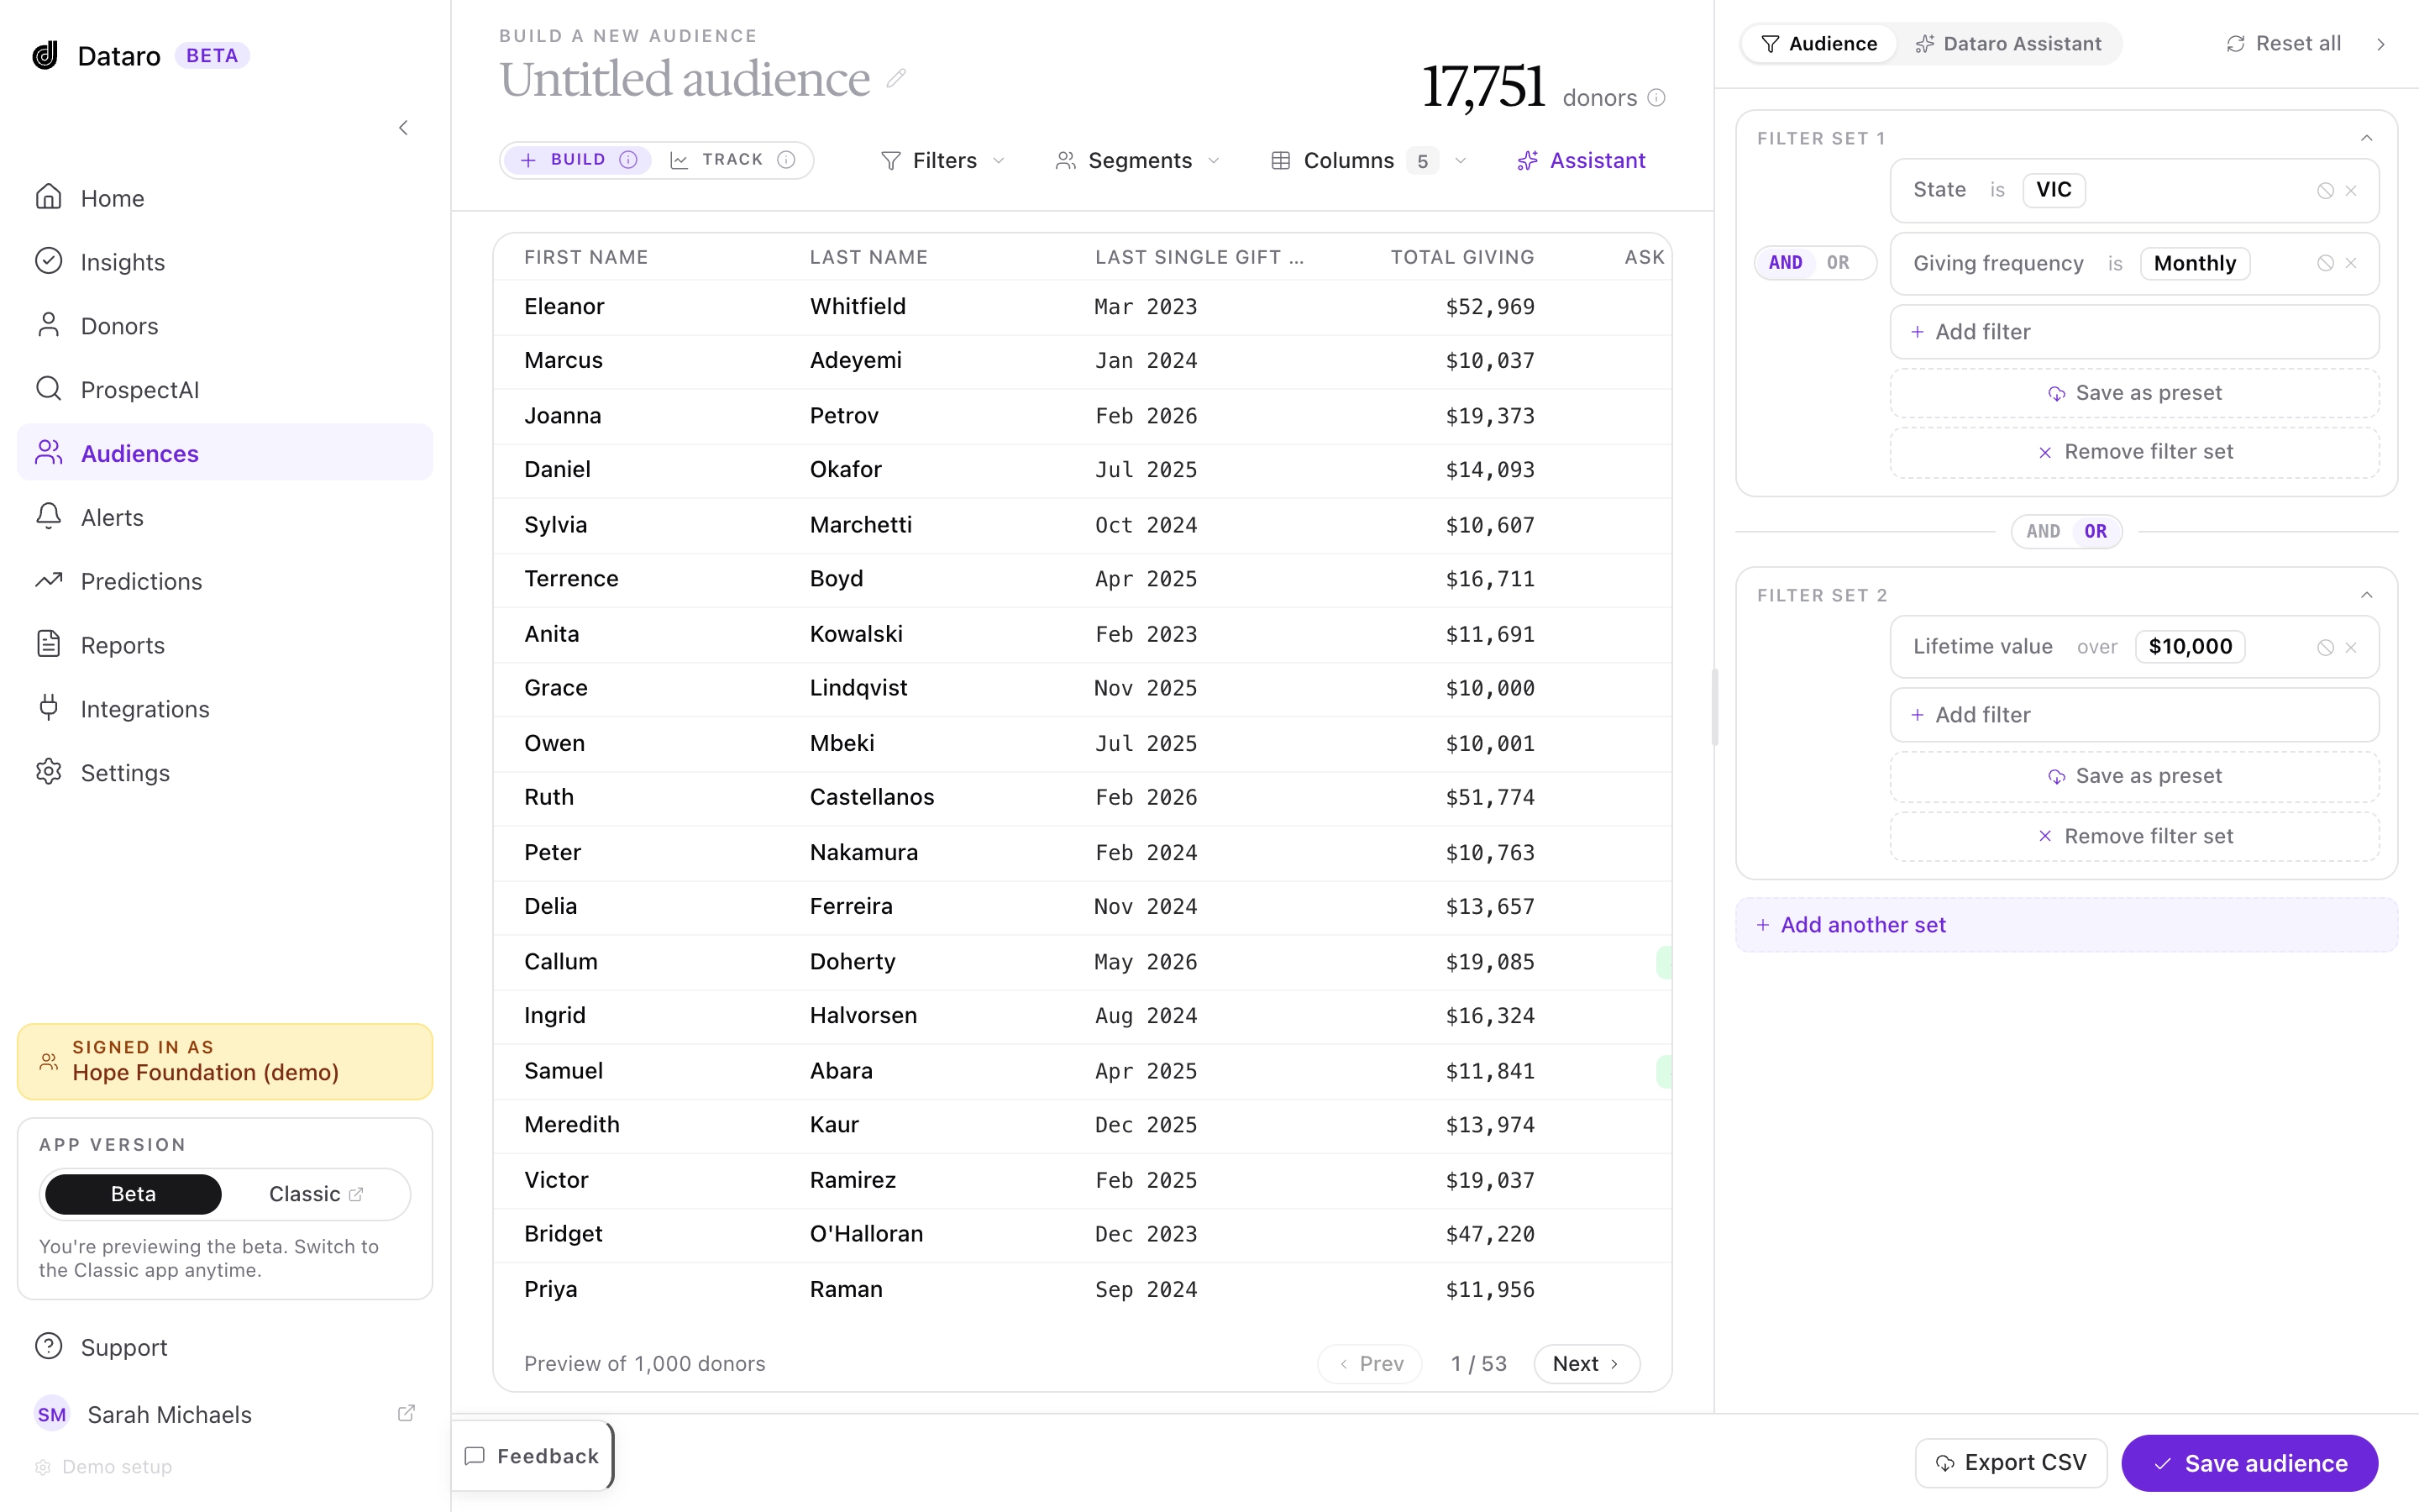Screen dimensions: 2419x1512
Task: Set the between-sets operator to AND
Action: click(x=2044, y=531)
